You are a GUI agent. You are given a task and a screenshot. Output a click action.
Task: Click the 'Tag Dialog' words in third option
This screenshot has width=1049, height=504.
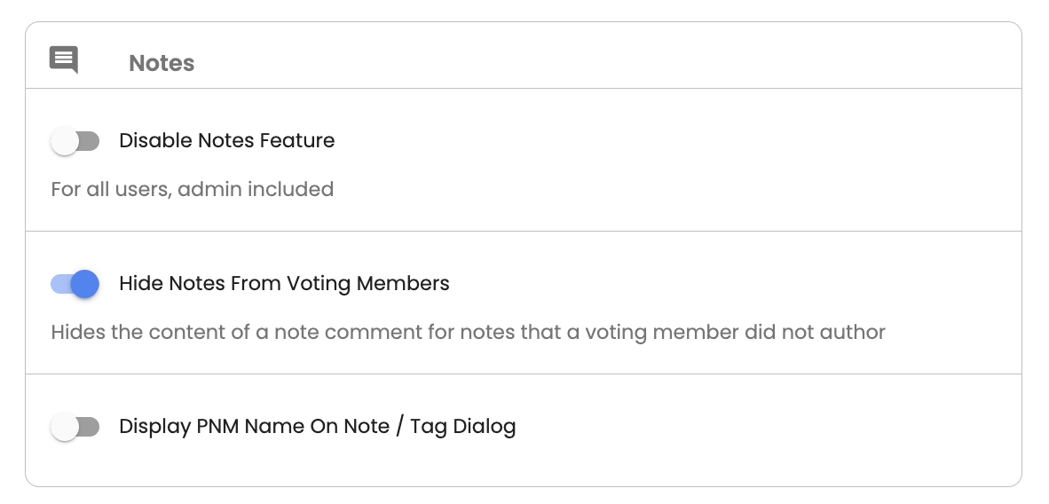coord(463,426)
